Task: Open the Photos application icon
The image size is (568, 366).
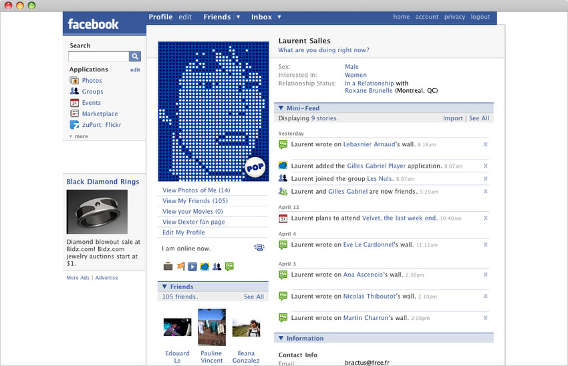Action: click(x=74, y=80)
